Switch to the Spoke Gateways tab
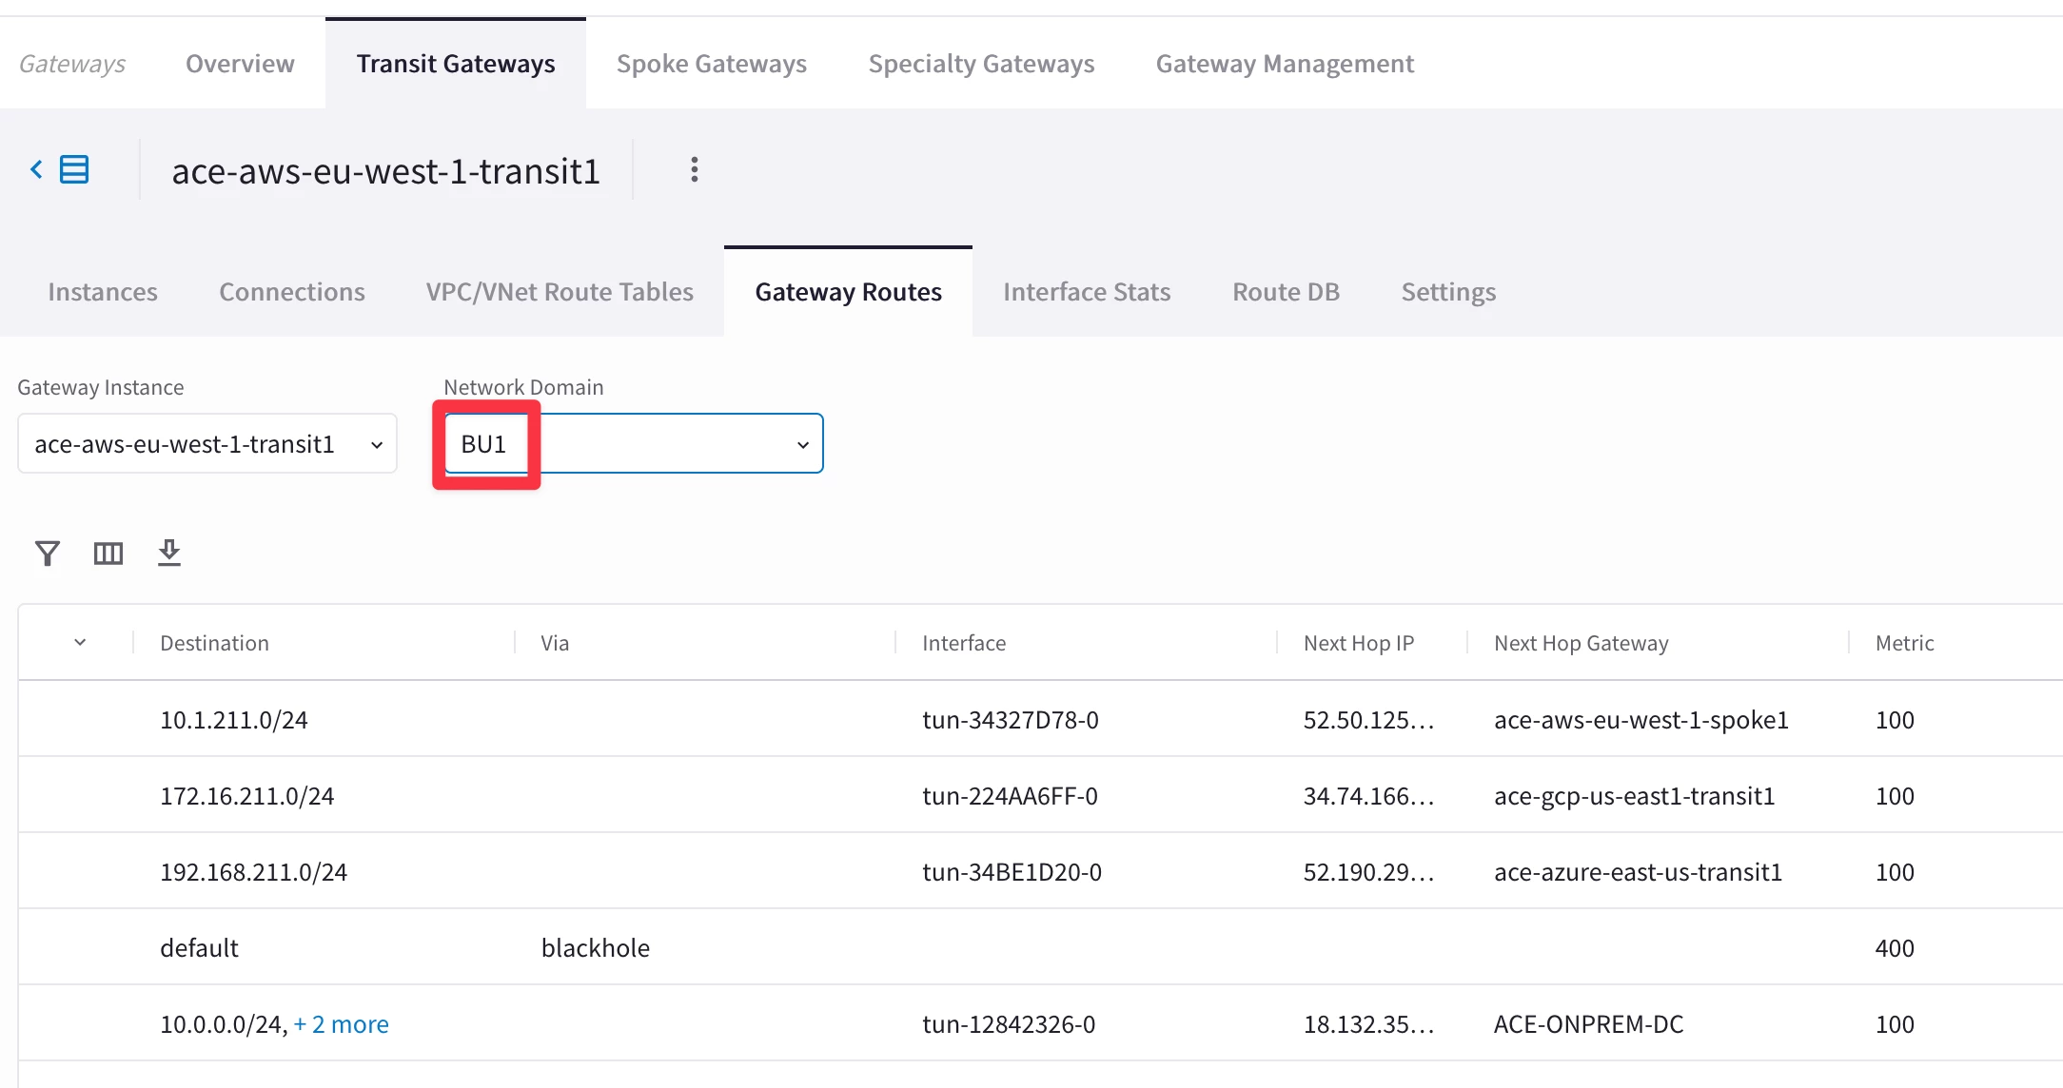 click(x=711, y=64)
